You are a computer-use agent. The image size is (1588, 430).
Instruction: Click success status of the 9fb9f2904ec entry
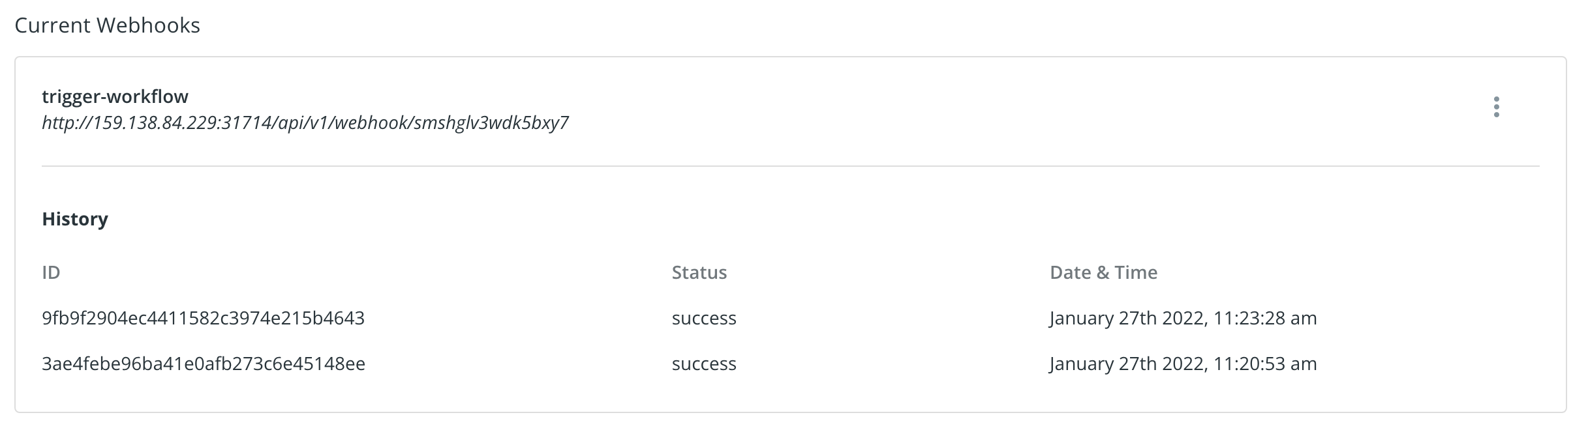pos(704,318)
